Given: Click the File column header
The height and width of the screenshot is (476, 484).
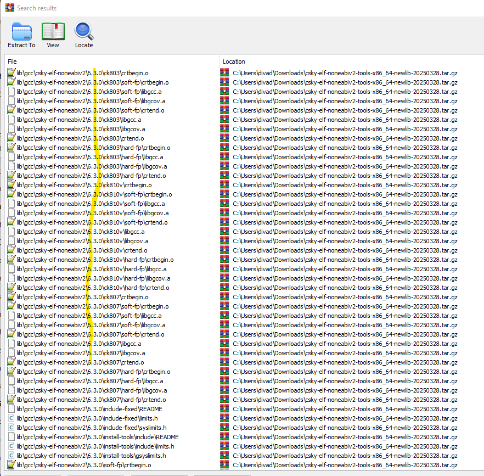Looking at the screenshot, I should tap(12, 61).
